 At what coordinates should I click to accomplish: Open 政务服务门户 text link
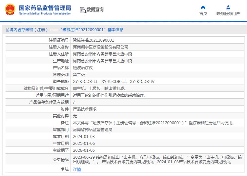point(228,14)
